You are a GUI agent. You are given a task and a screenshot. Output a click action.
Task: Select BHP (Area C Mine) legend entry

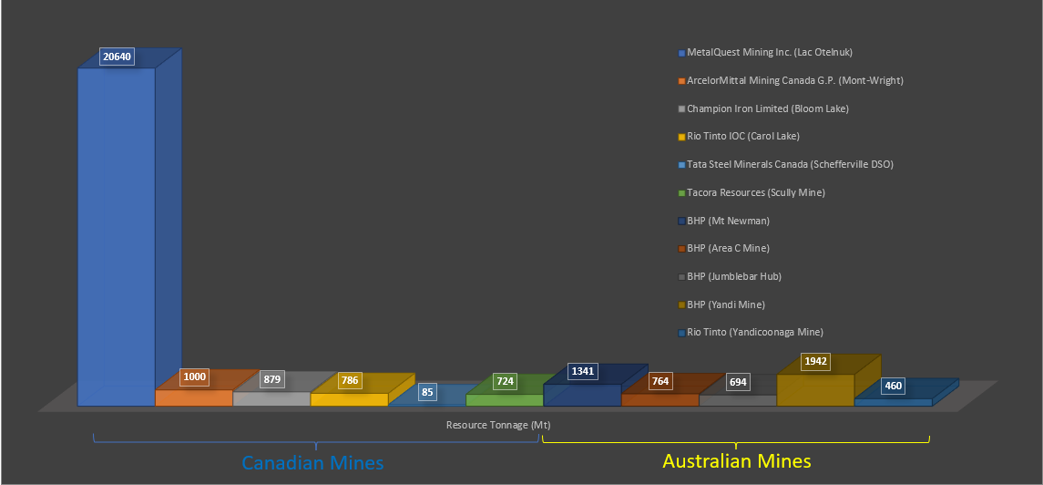coord(723,248)
